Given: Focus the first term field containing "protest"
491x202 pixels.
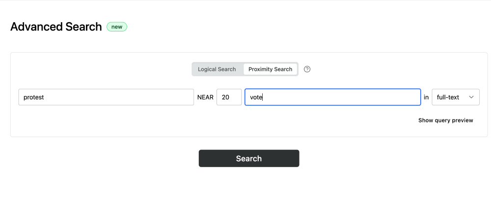Looking at the screenshot, I should [106, 97].
